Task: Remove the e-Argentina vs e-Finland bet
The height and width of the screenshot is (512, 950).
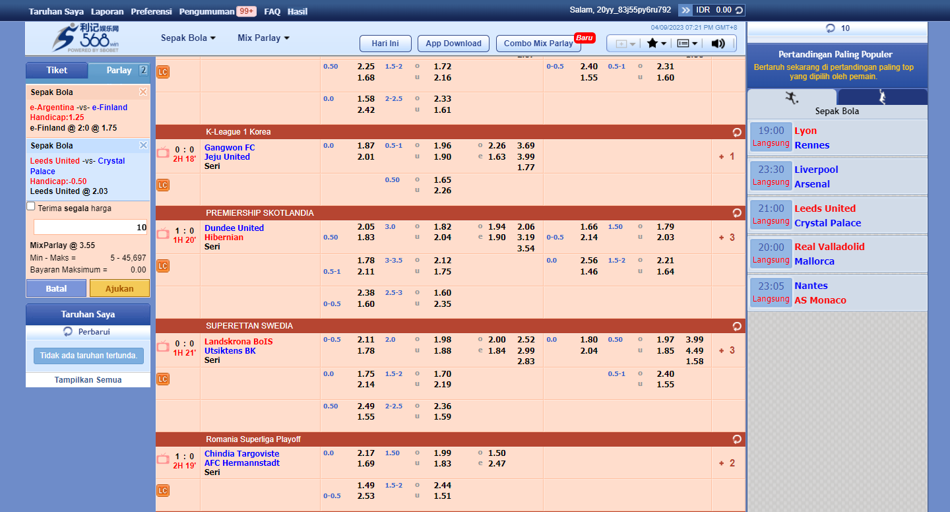Action: coord(143,92)
